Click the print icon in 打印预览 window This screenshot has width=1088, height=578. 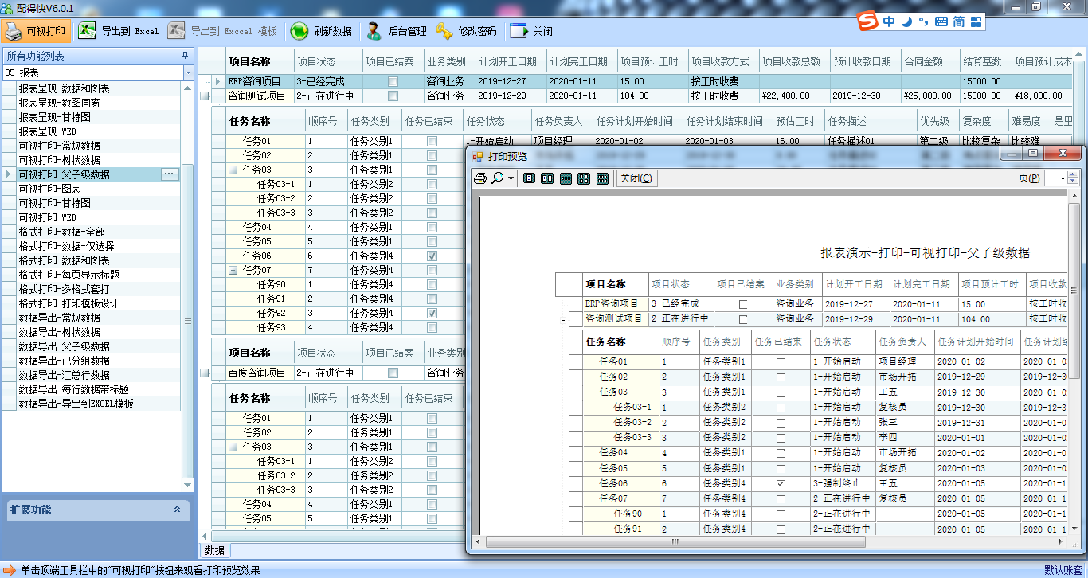tap(480, 178)
